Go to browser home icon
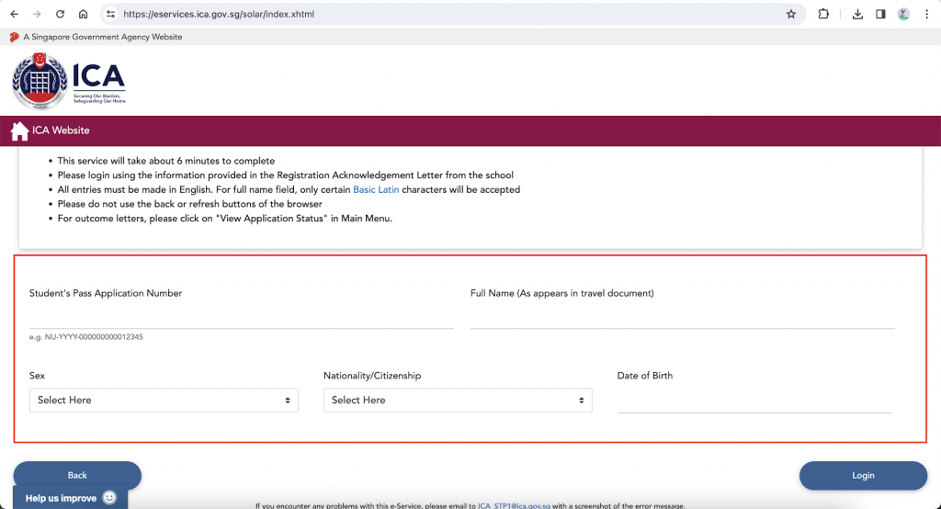 click(84, 15)
